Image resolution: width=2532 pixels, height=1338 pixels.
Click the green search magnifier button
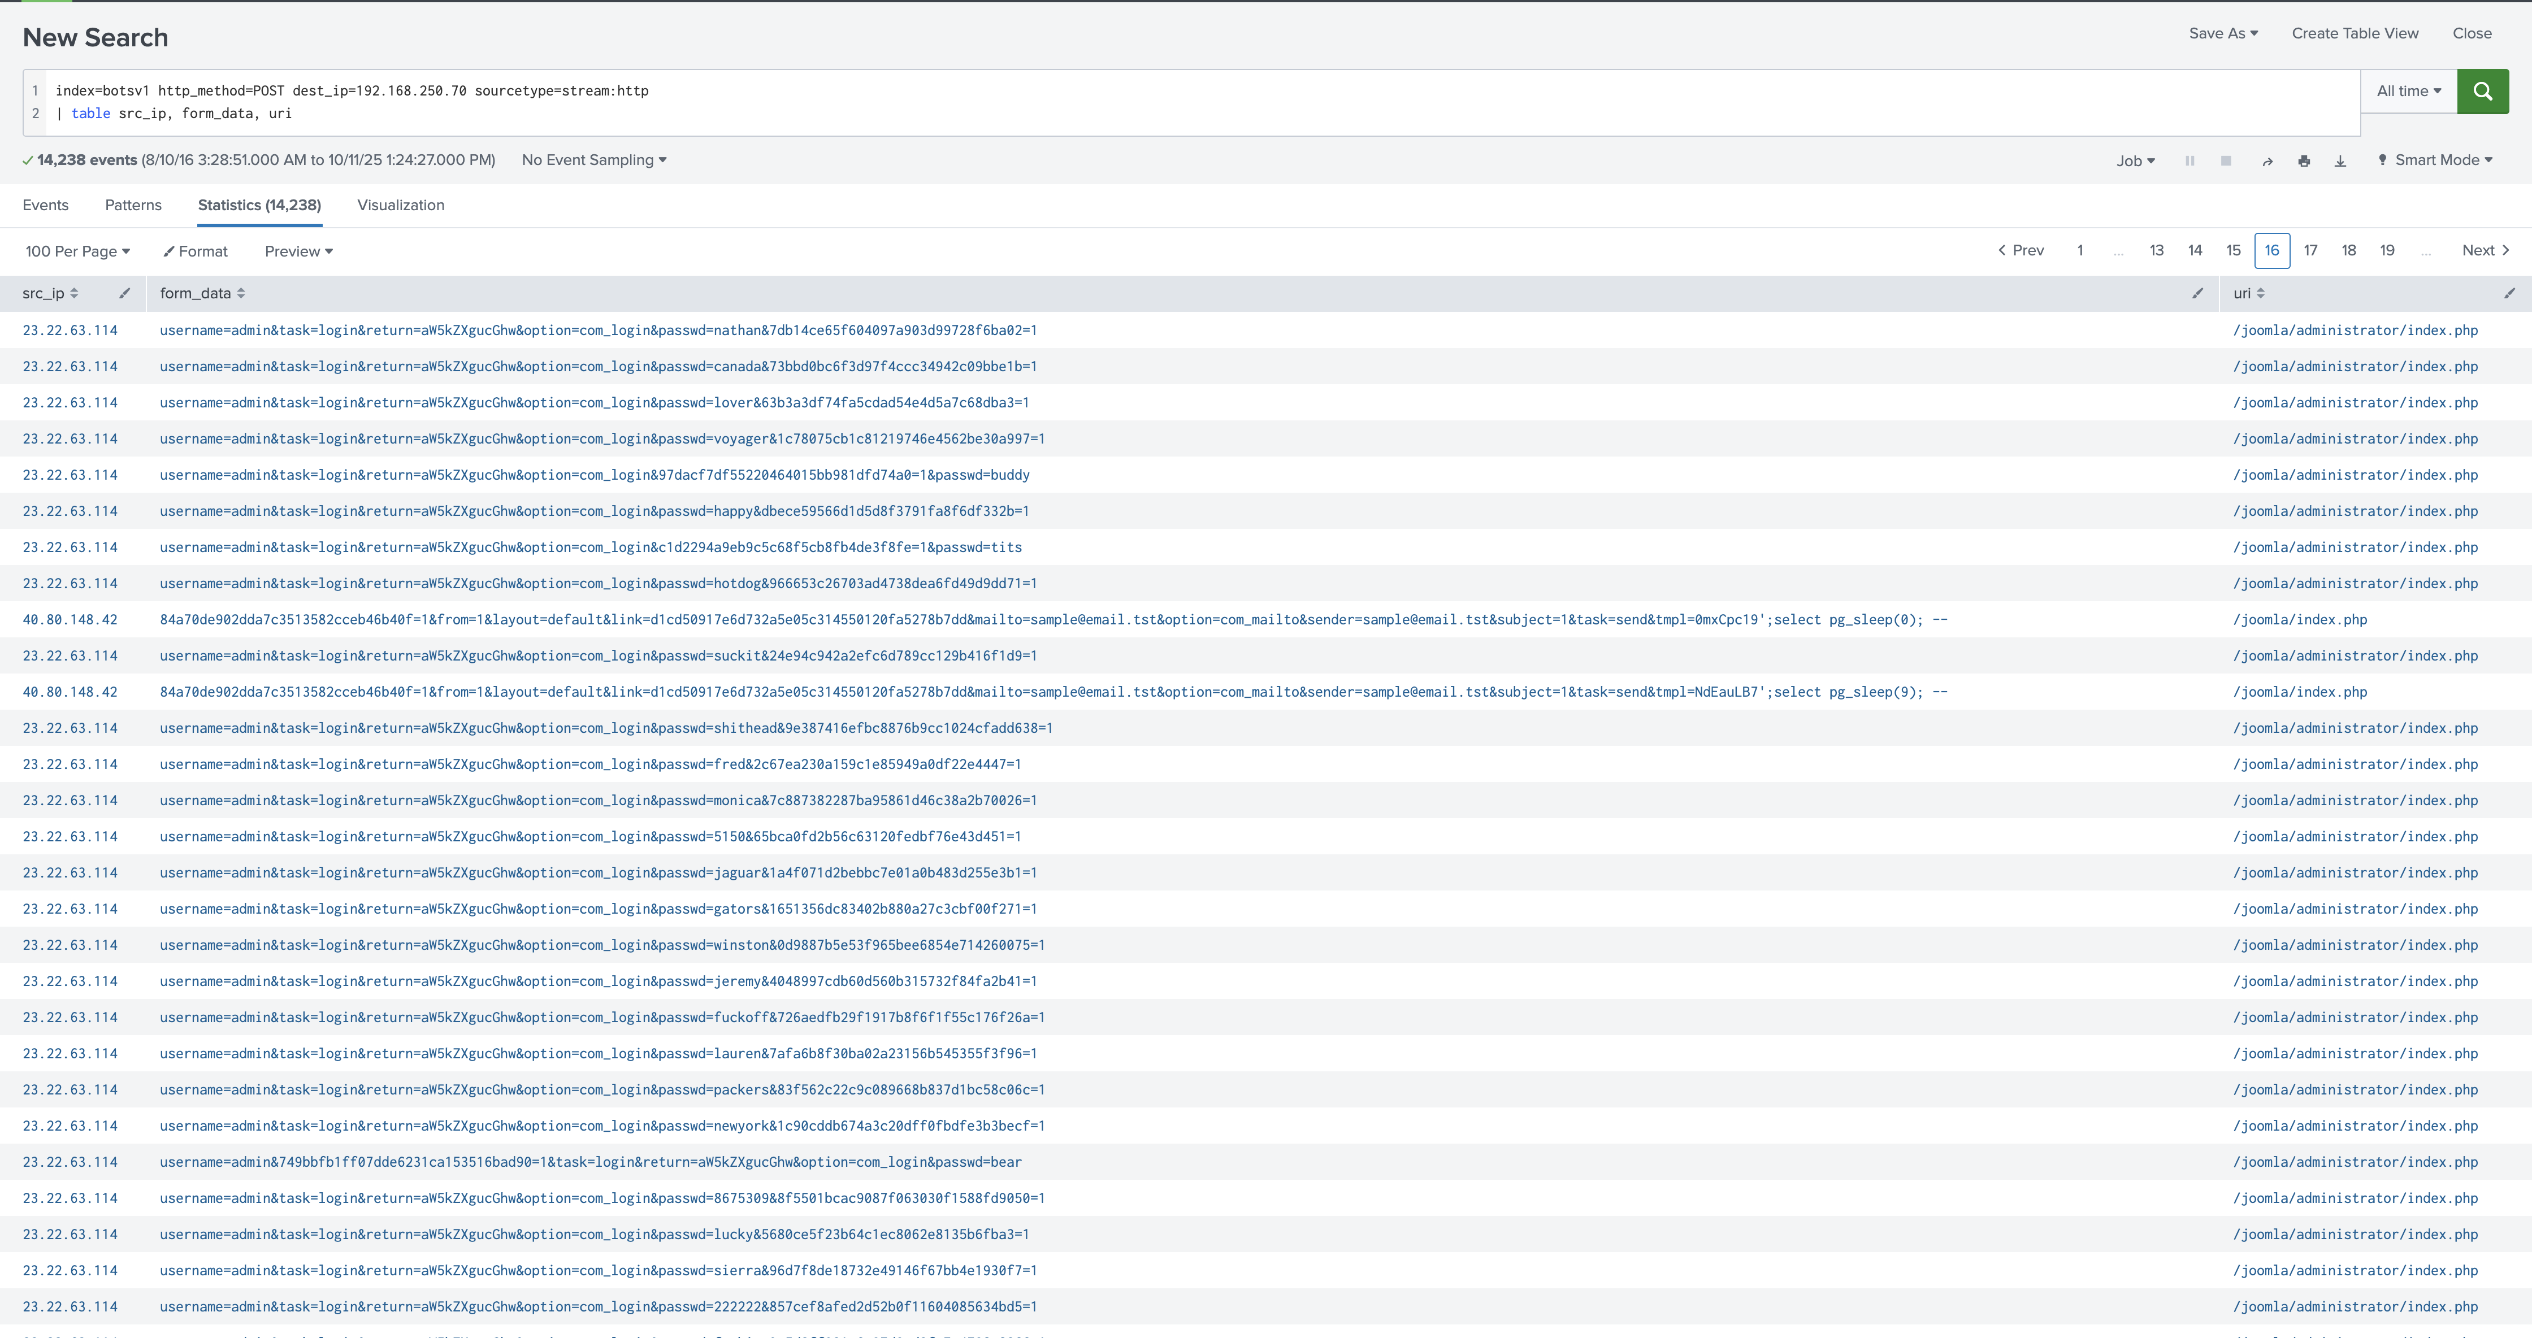point(2482,92)
